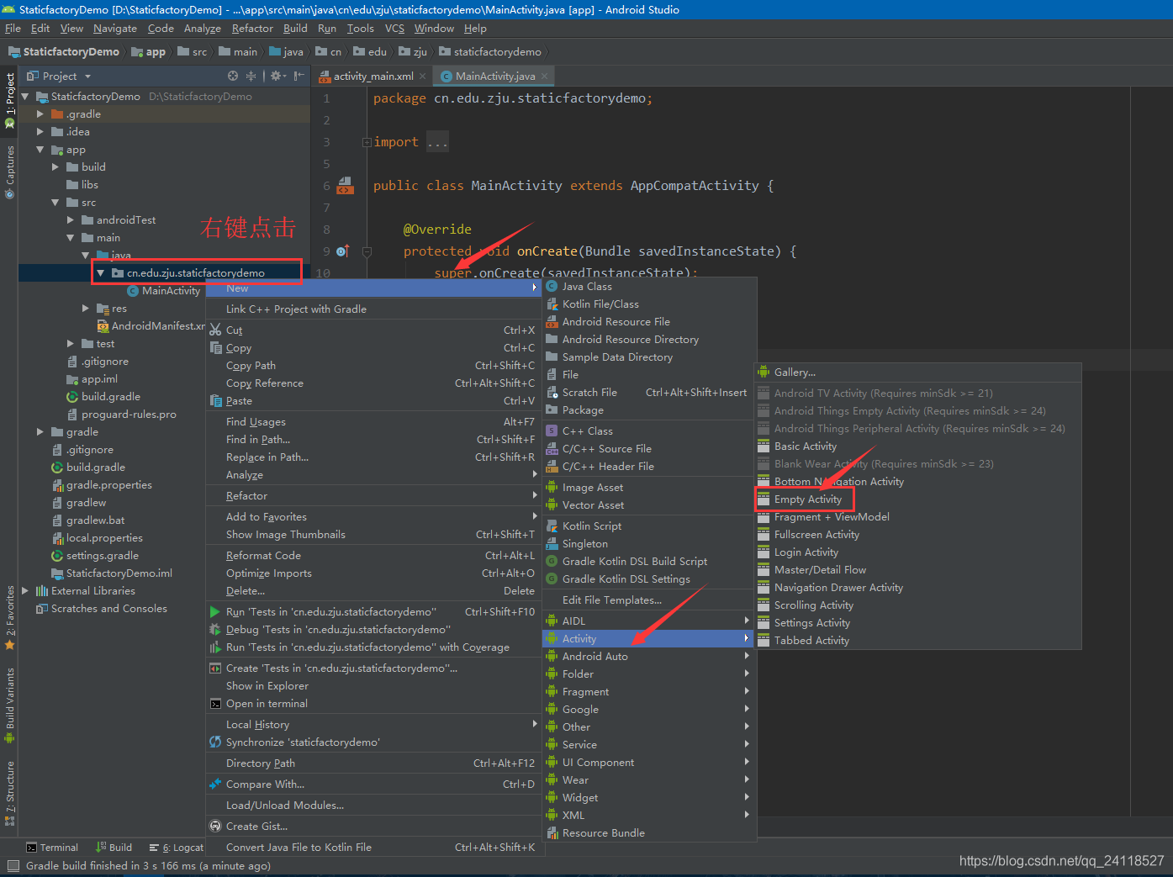Open the Build tool window
This screenshot has height=877, width=1173.
(x=114, y=848)
